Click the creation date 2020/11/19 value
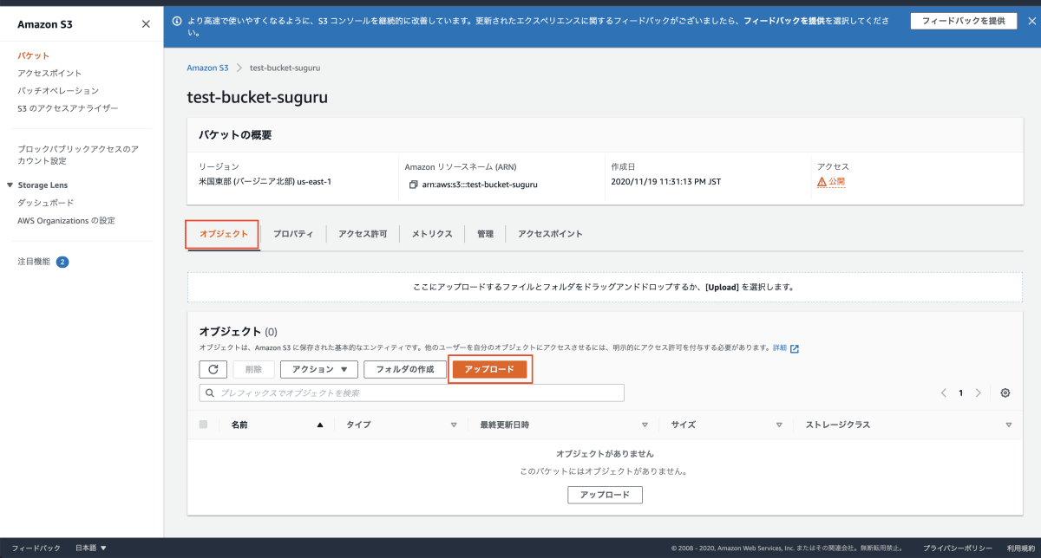Viewport: 1041px width, 558px height. click(x=666, y=182)
